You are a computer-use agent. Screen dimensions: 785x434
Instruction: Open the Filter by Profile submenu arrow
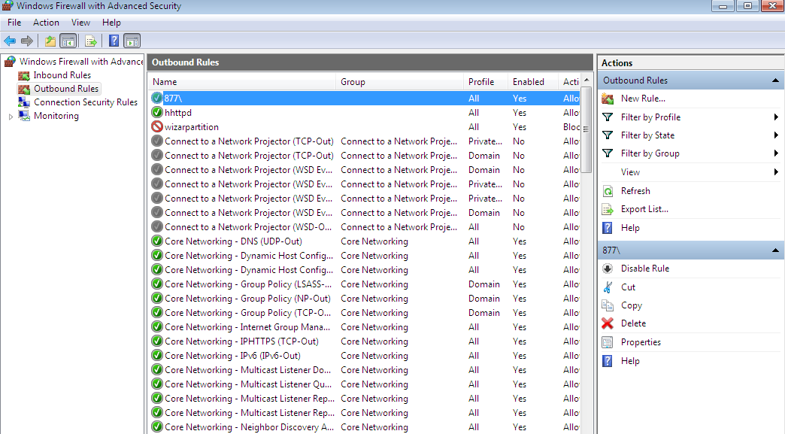[776, 117]
